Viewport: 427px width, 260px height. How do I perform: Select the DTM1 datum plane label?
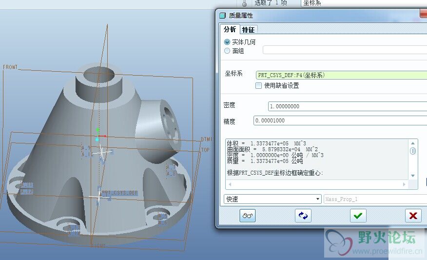click(206, 139)
